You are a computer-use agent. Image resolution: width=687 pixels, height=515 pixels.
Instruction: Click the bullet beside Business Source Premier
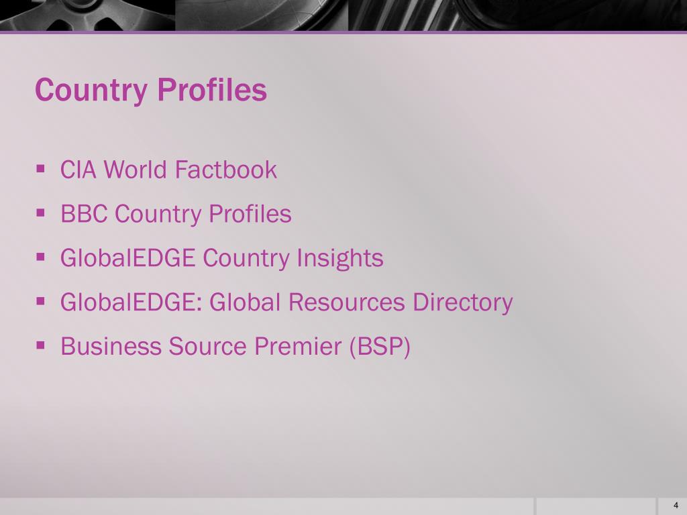41,345
